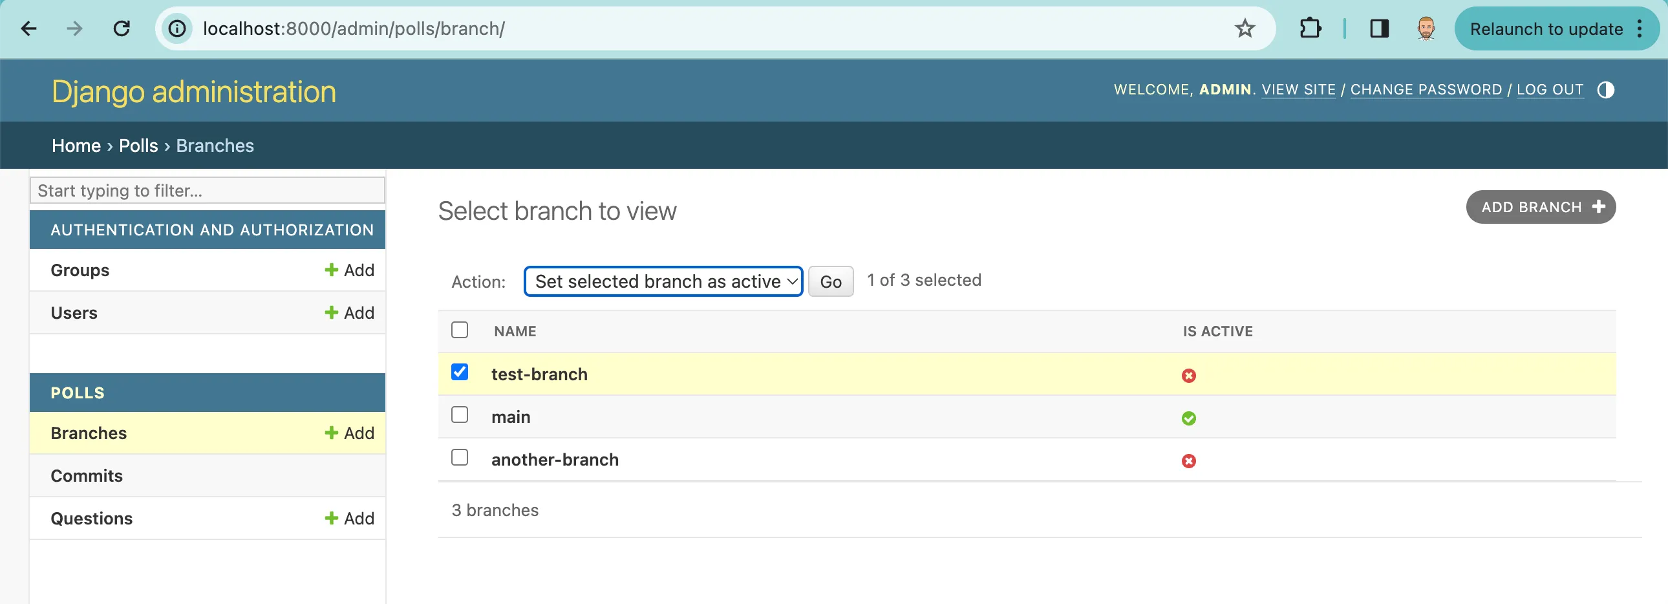The image size is (1668, 604).
Task: Reload the page
Action: (121, 28)
